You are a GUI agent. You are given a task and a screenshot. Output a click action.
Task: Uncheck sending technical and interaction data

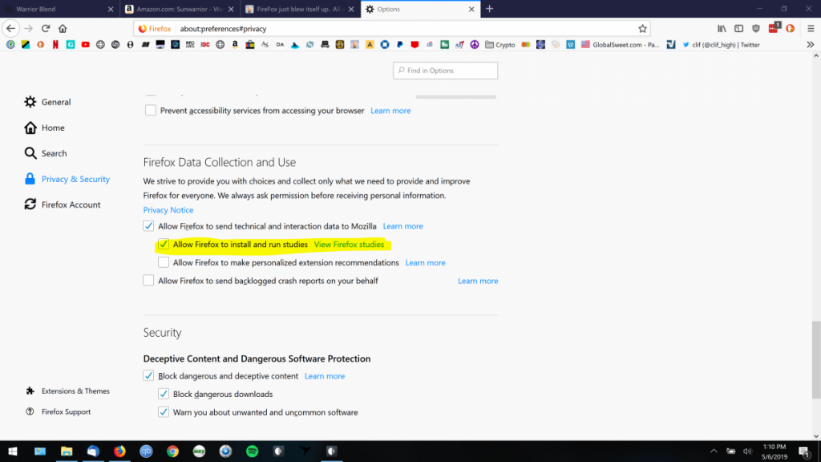(x=148, y=225)
